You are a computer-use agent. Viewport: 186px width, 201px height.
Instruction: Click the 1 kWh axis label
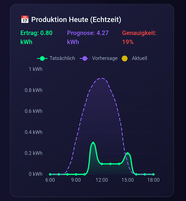[36, 69]
